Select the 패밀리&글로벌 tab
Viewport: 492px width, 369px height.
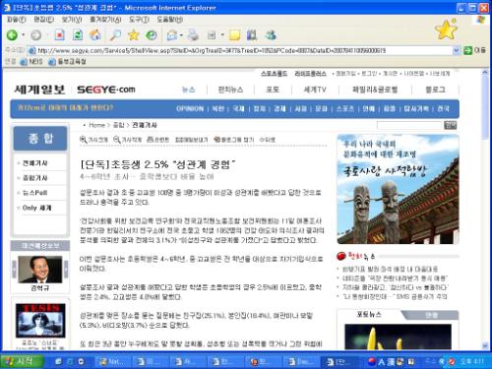pos(375,90)
